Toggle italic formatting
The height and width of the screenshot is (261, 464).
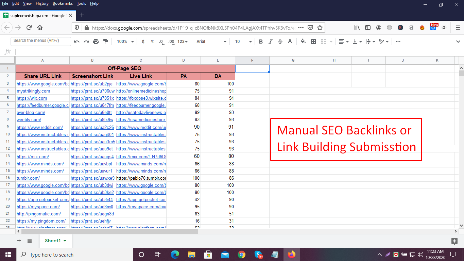pyautogui.click(x=270, y=41)
